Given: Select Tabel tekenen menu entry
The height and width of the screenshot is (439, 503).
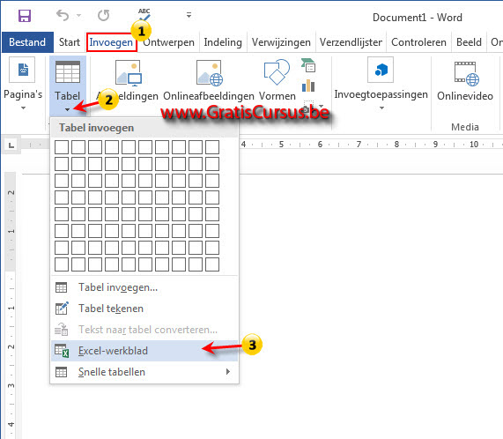Looking at the screenshot, I should [144, 309].
